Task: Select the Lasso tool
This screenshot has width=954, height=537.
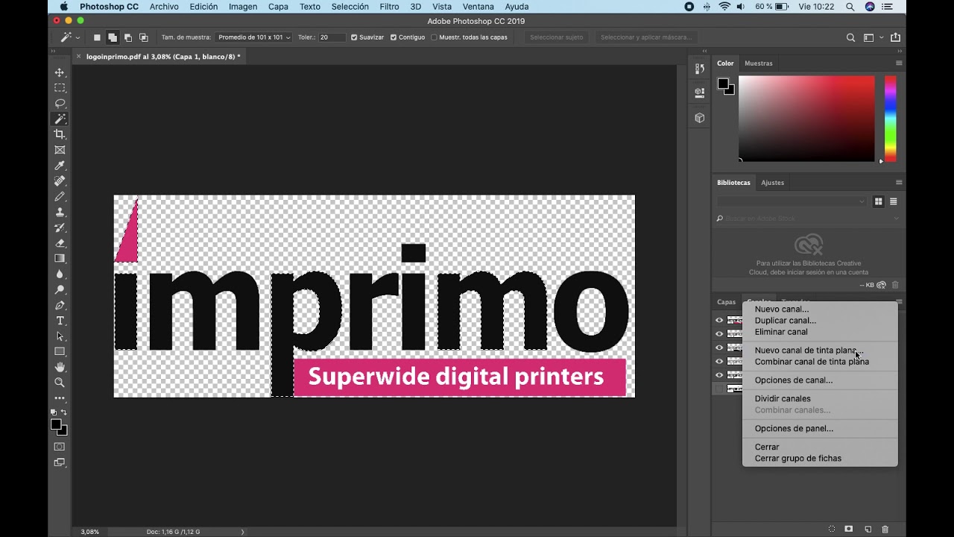Action: (x=60, y=104)
